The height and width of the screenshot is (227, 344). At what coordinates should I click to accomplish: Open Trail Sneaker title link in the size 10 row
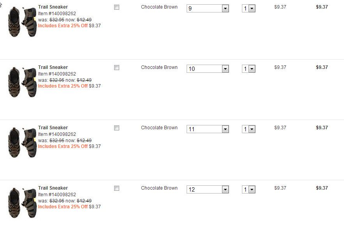[x=53, y=67]
